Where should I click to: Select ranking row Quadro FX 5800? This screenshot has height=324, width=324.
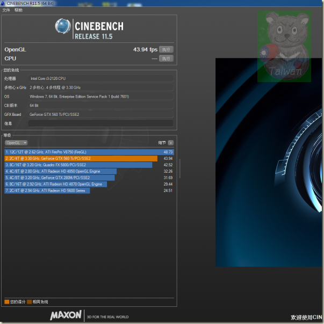point(89,165)
